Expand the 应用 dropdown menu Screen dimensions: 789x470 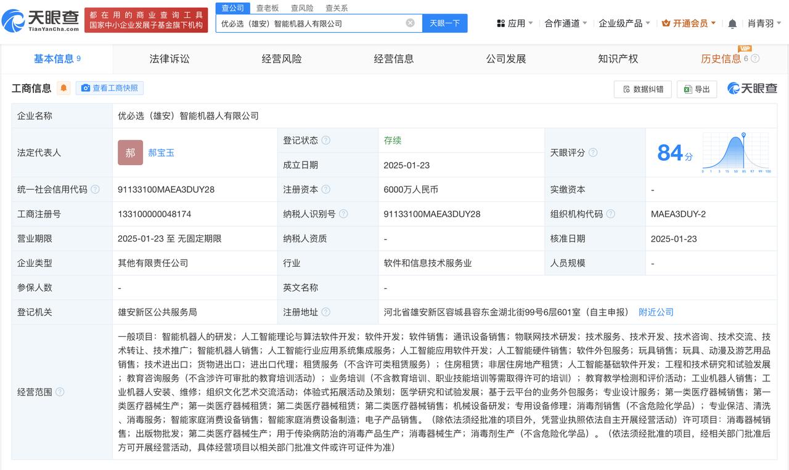(x=515, y=23)
